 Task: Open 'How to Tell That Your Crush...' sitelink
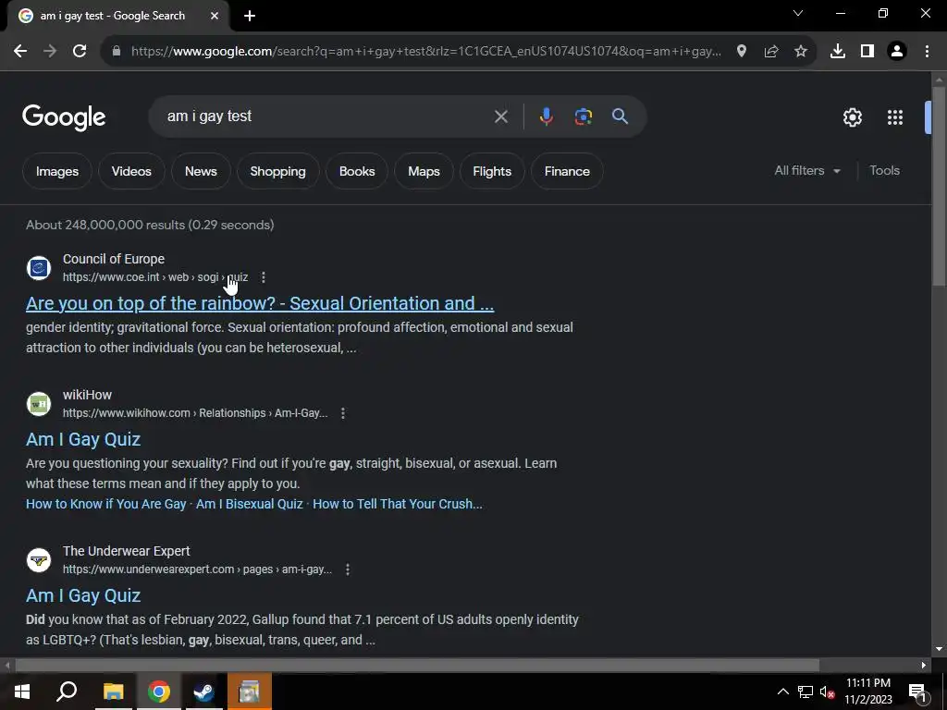(x=398, y=504)
